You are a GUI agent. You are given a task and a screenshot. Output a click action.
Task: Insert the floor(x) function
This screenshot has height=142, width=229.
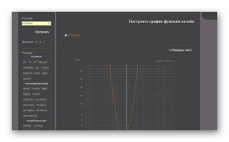click(43, 62)
